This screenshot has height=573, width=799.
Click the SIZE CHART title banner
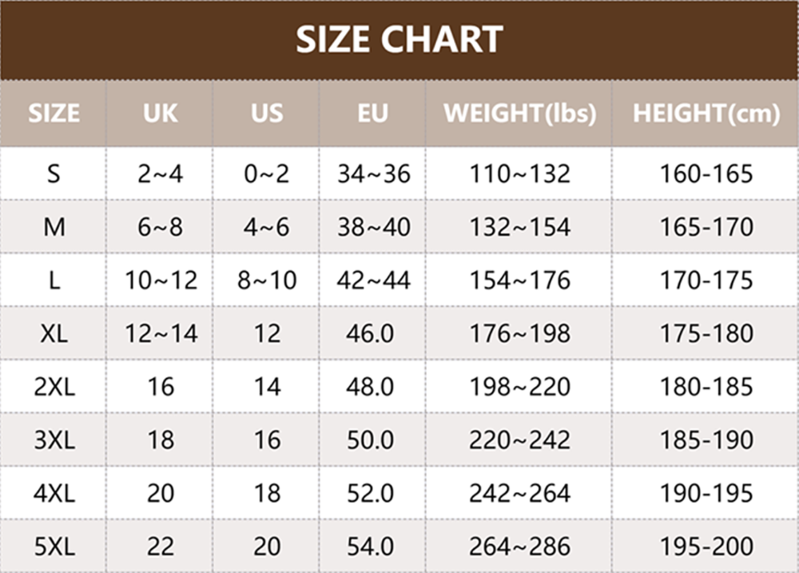[x=399, y=39]
